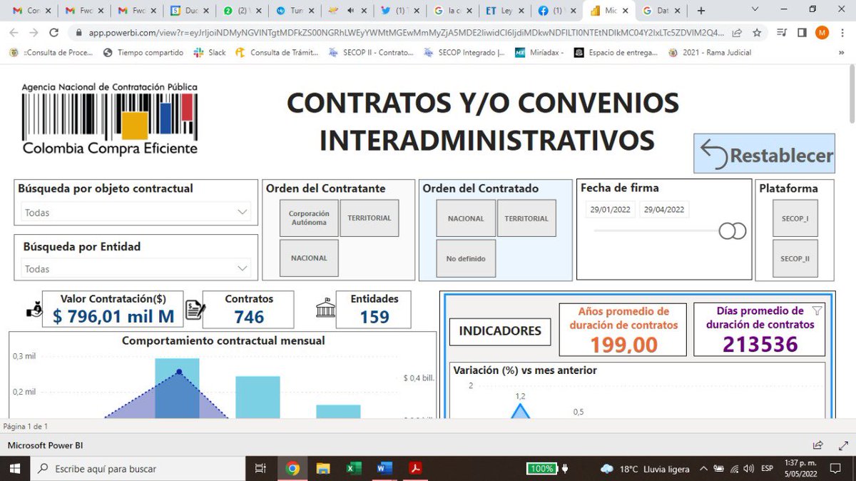Select NACIONAL under Orden del Contratado

tap(466, 218)
